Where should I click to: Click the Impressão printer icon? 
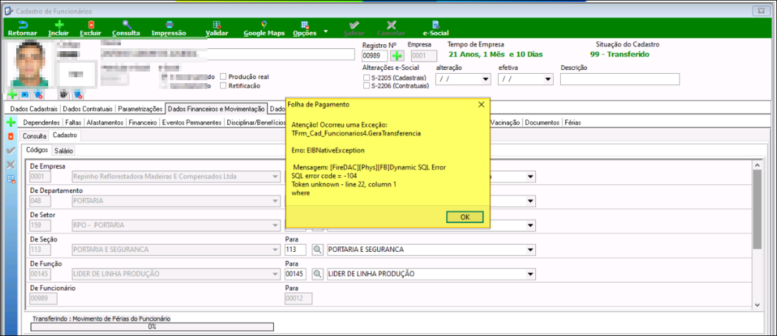[169, 25]
